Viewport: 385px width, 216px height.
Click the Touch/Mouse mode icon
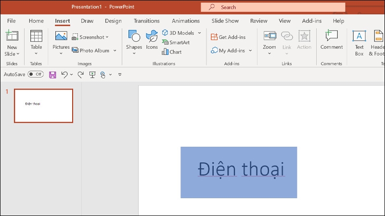click(103, 75)
